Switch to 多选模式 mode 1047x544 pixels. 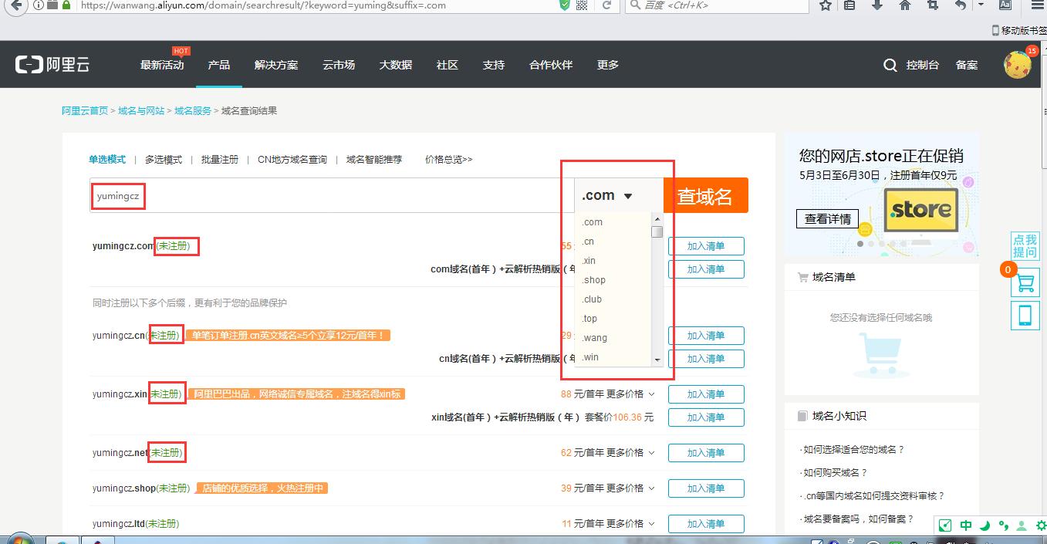pos(164,159)
